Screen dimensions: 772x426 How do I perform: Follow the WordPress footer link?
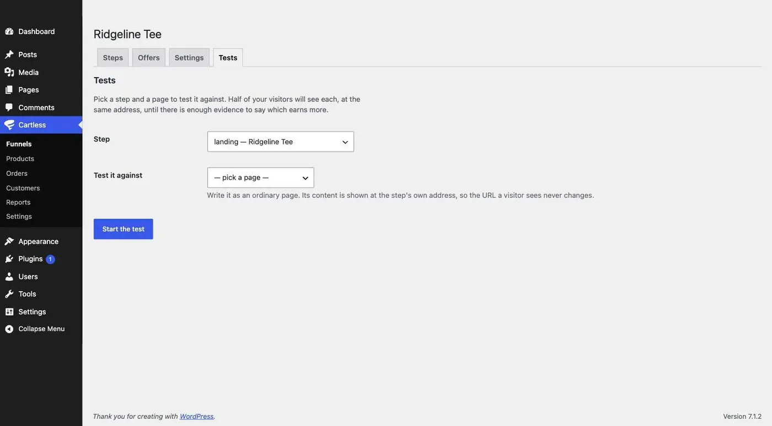click(197, 417)
